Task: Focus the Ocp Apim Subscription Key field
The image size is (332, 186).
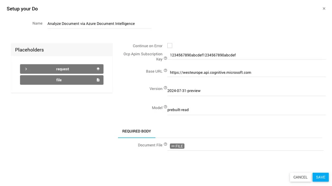Action: coord(246,55)
